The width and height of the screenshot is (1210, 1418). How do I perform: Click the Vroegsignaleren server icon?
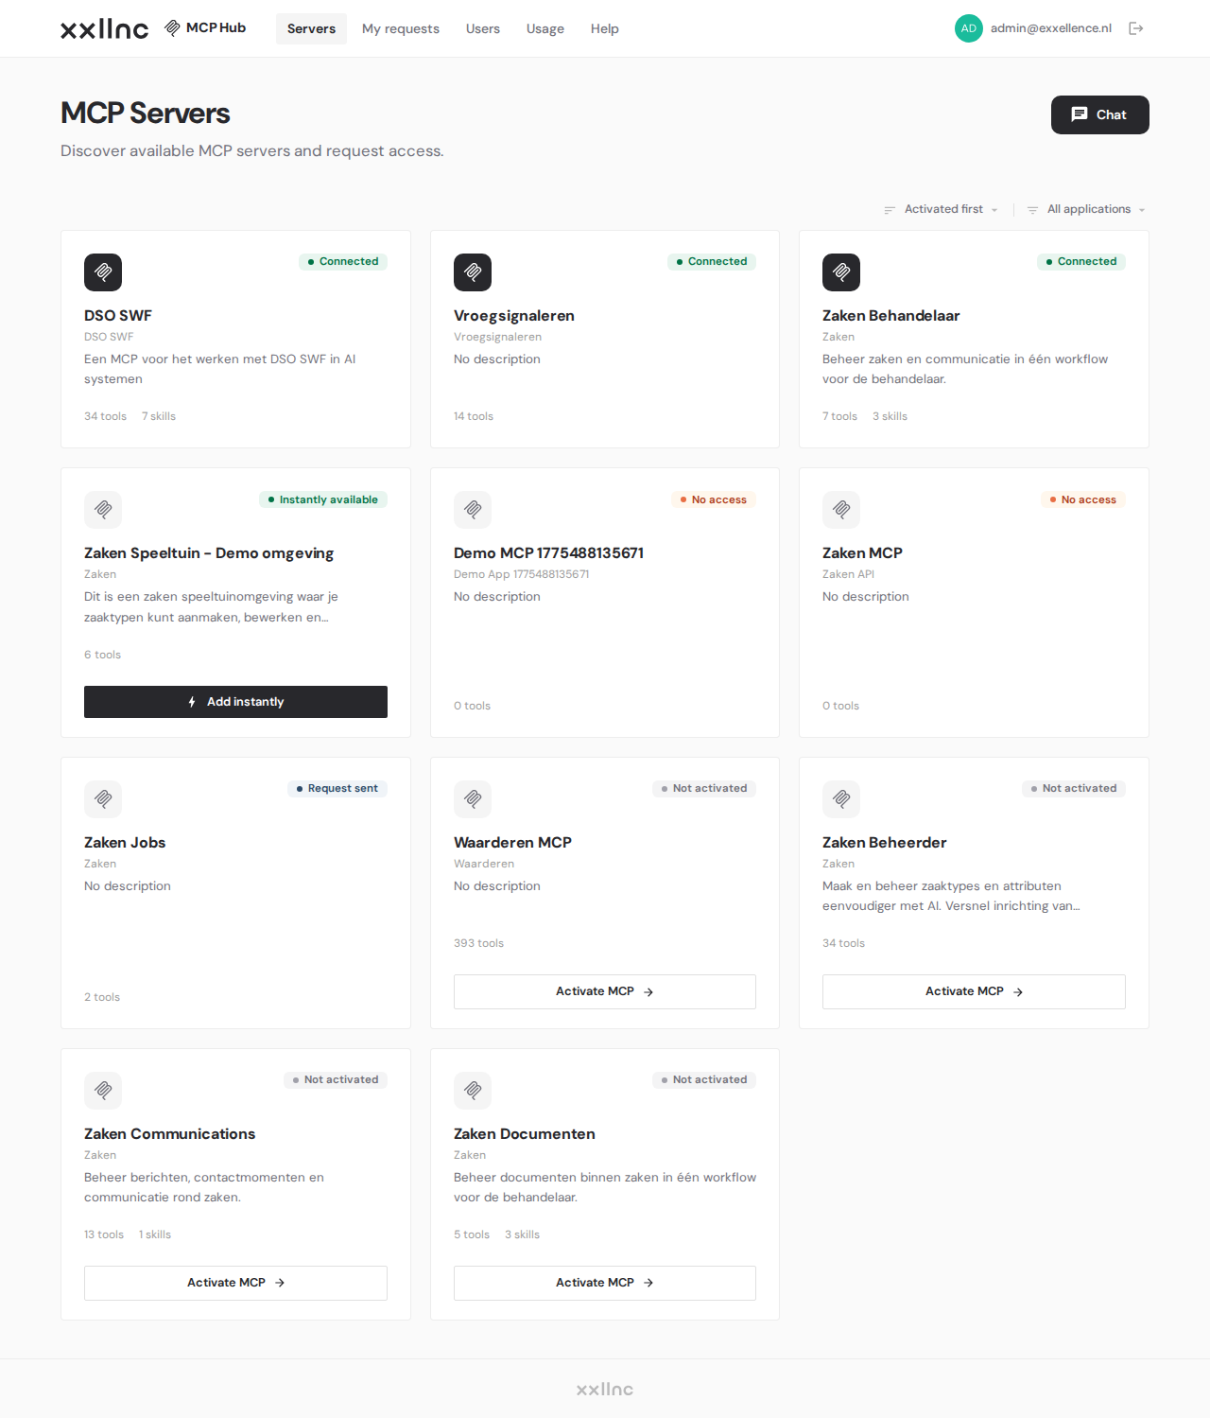pos(473,272)
